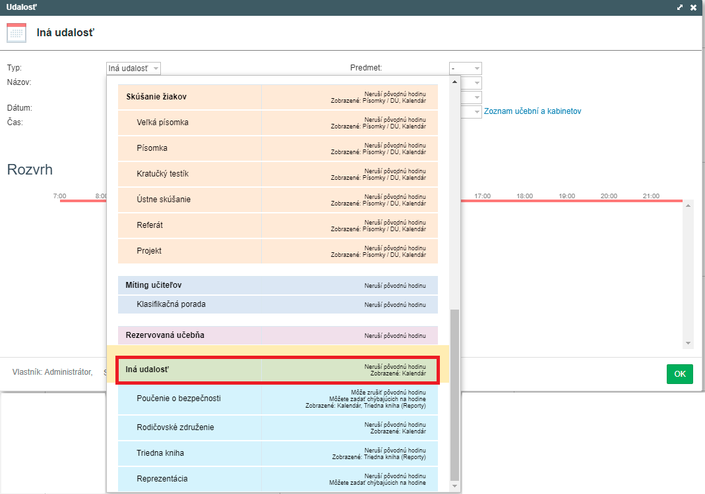Screen dimensions: 705x494
Task: Select Triedna kniha option
Action: click(x=278, y=453)
